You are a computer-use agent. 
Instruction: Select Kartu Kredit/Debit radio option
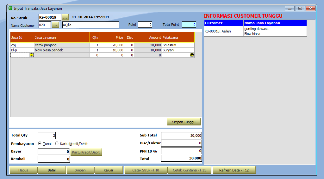57,143
